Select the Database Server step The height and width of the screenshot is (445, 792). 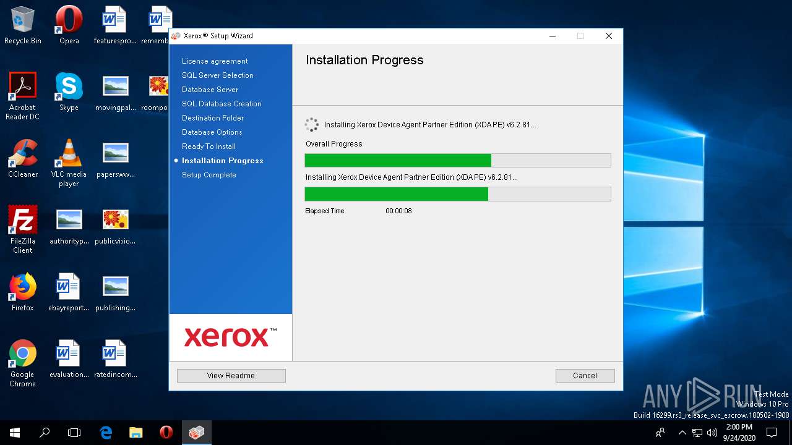210,90
